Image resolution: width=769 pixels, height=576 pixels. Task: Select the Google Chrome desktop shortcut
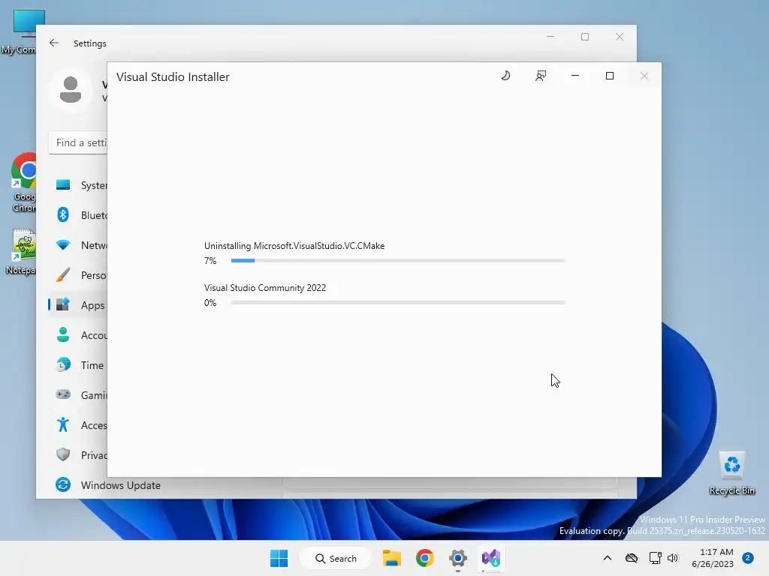[x=23, y=182]
